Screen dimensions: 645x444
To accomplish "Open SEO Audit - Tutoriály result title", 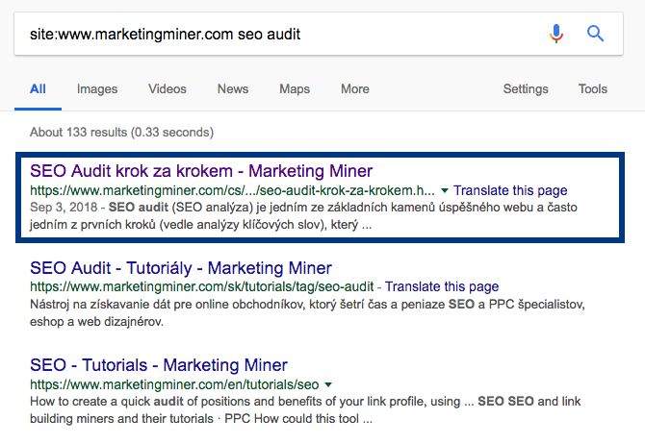I will [x=181, y=268].
